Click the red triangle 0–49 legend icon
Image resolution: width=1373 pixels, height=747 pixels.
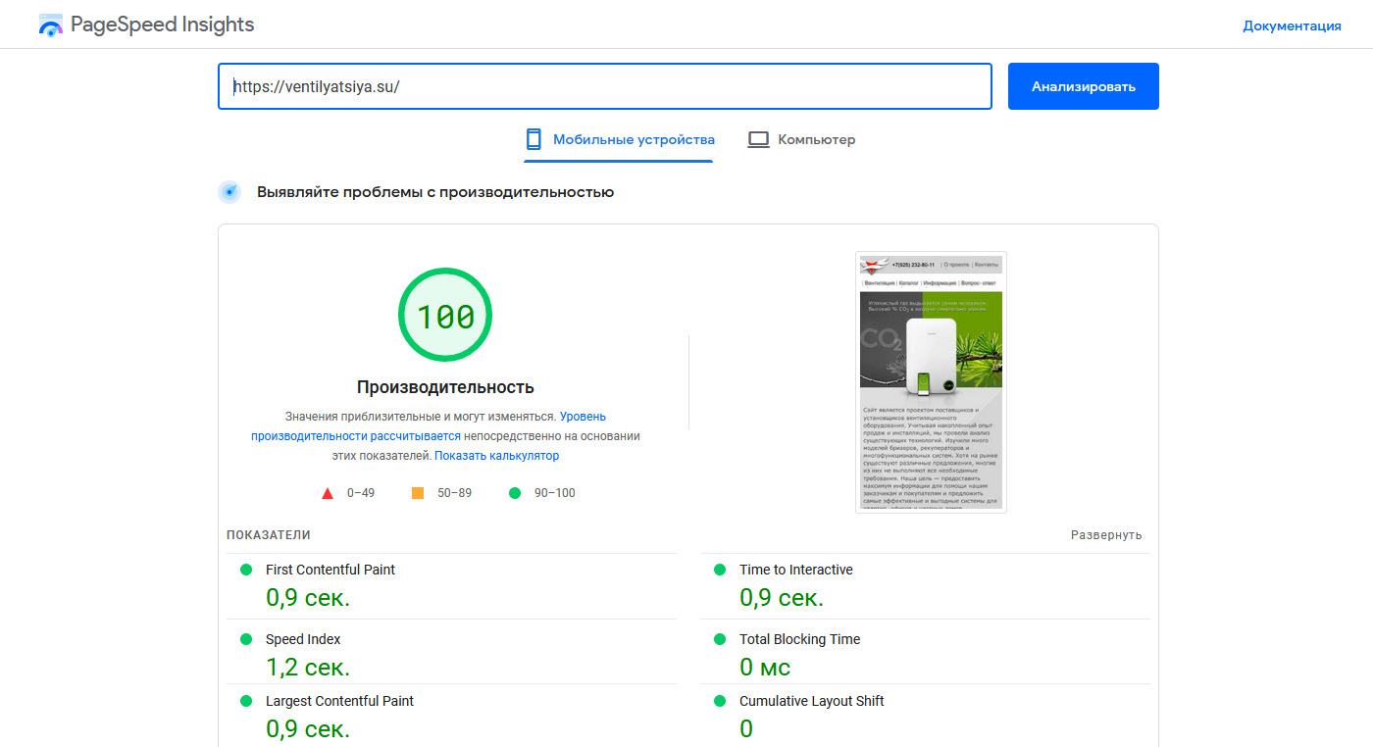pyautogui.click(x=328, y=493)
